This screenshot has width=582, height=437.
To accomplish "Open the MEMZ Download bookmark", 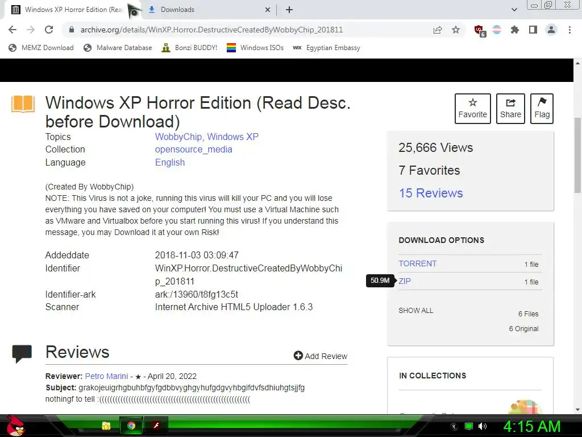I will 41,48.
